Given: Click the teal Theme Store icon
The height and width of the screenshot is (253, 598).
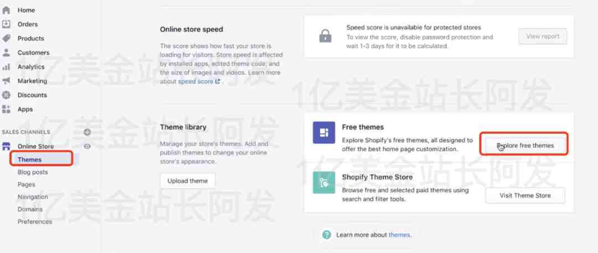Looking at the screenshot, I should point(324,182).
